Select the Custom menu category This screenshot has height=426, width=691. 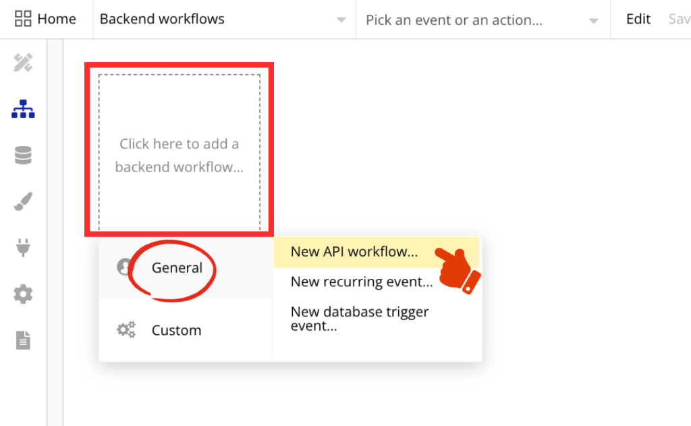click(x=186, y=330)
